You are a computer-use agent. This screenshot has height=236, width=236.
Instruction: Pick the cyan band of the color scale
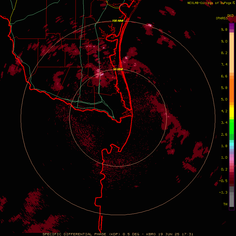[232, 144]
